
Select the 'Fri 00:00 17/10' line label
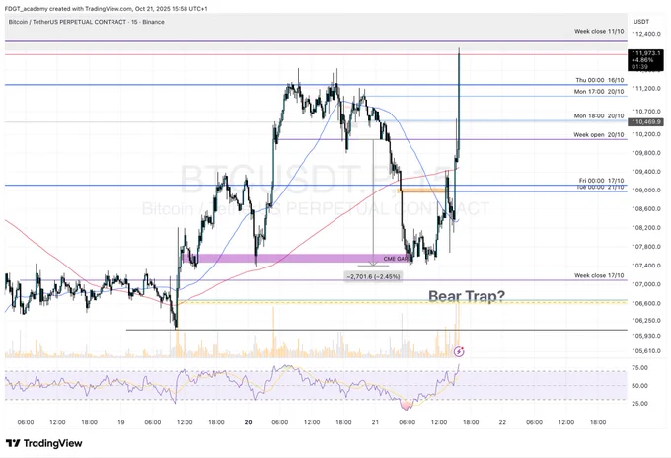coord(601,181)
